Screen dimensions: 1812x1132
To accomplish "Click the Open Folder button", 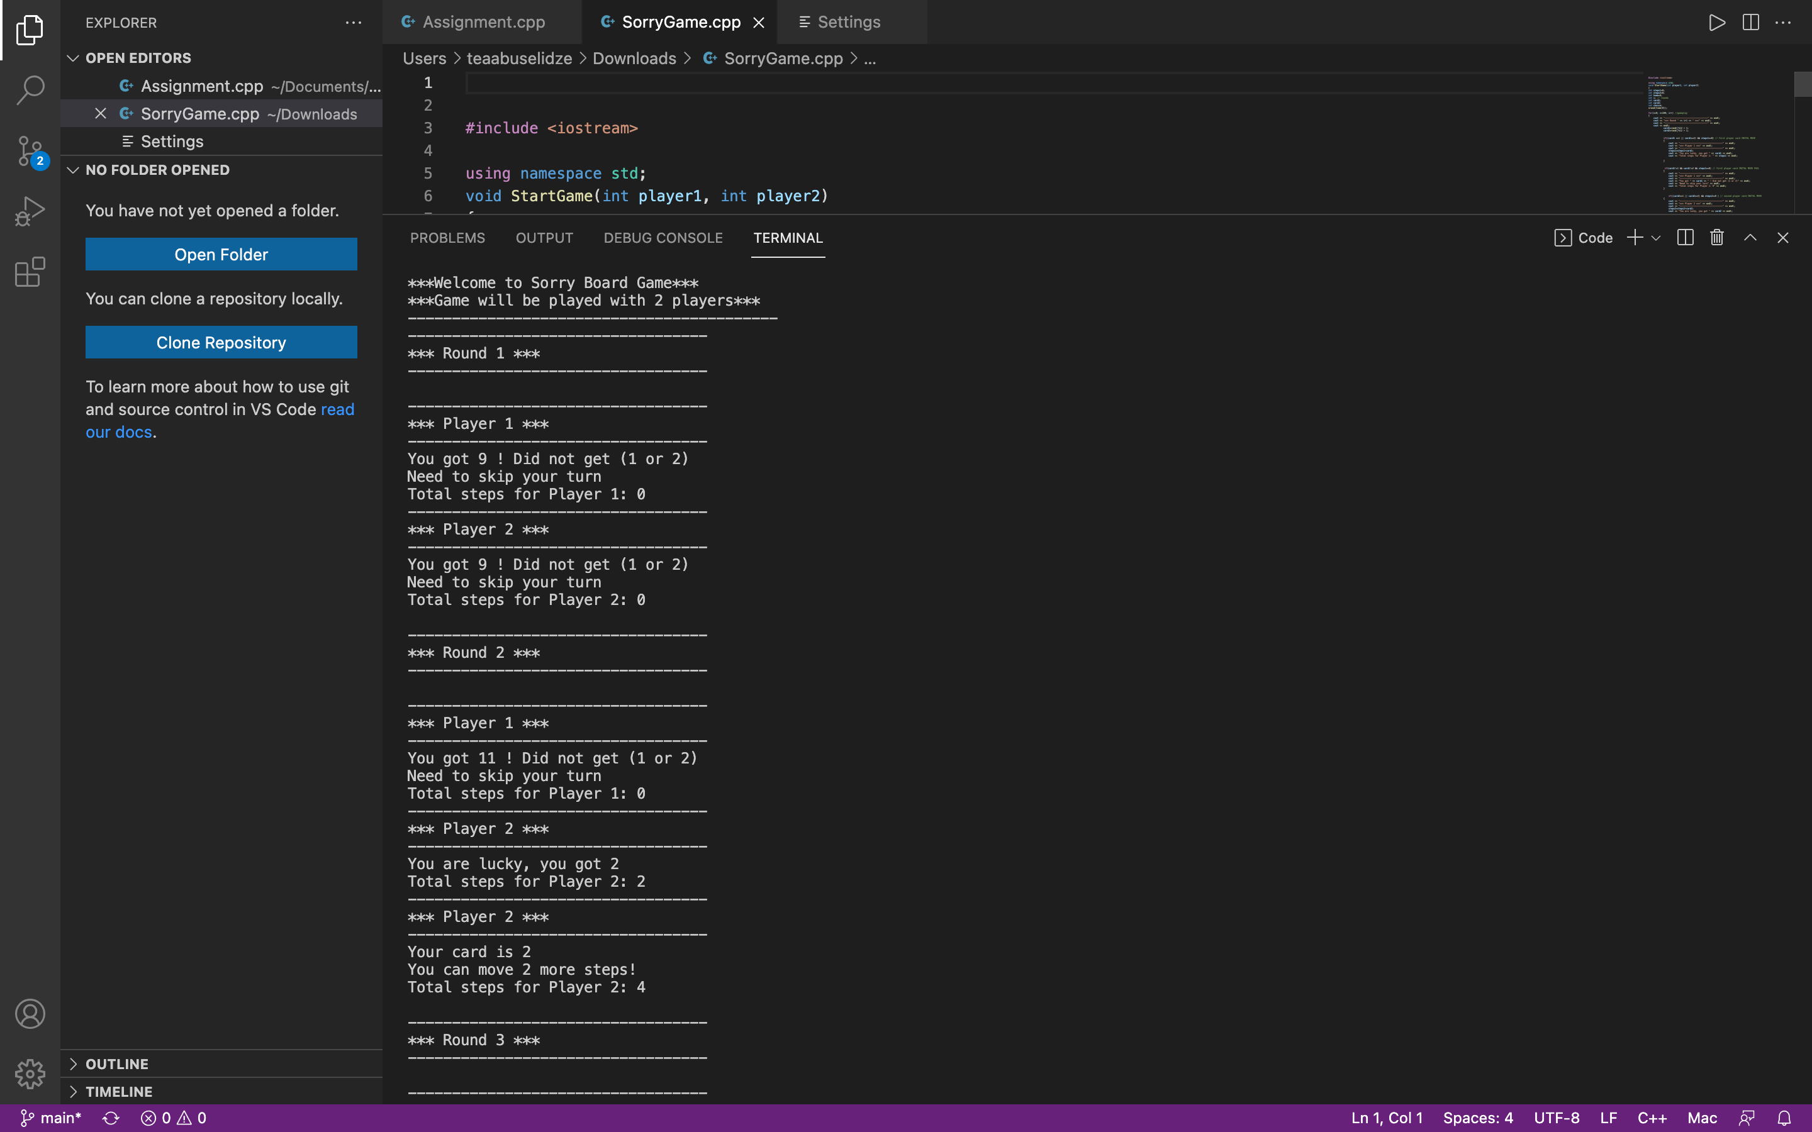I will 221,254.
